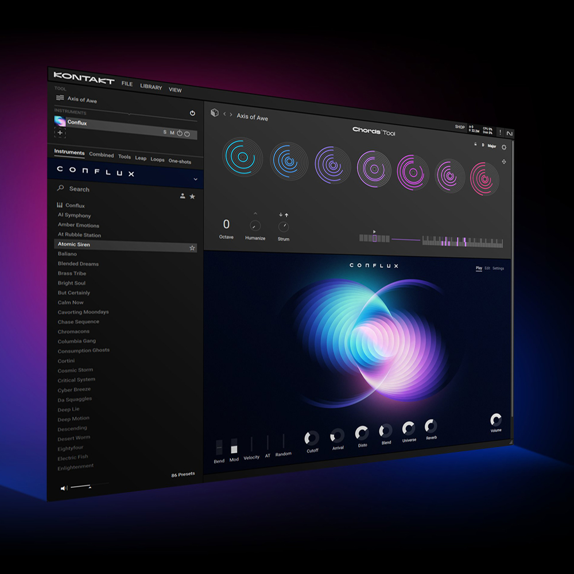This screenshot has height=574, width=574.
Task: Toggle the second Conflux power button
Action: [x=187, y=134]
